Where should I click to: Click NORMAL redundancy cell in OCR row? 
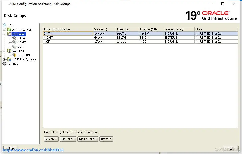[179, 41]
